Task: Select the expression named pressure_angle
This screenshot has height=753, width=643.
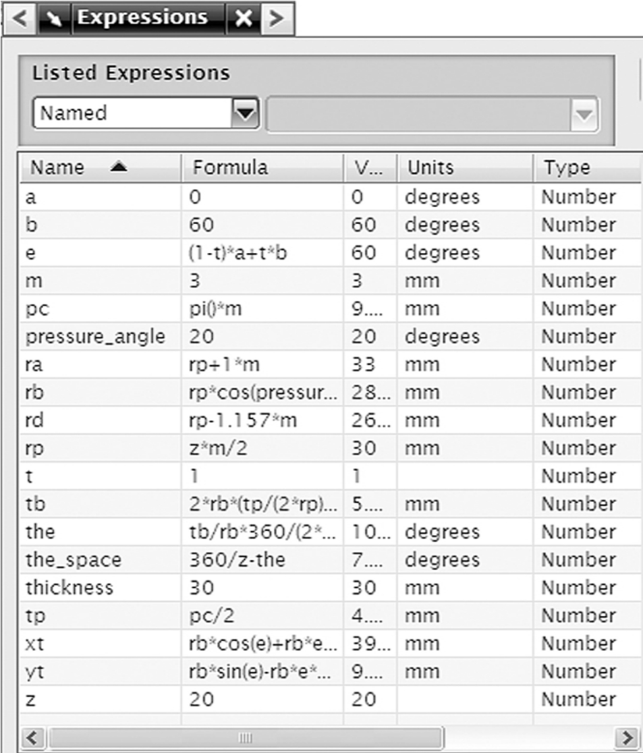Action: coord(95,336)
